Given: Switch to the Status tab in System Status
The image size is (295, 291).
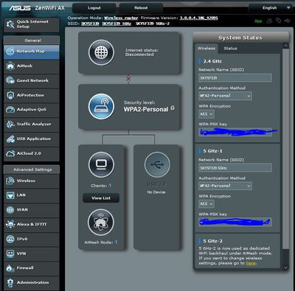Looking at the screenshot, I should [x=230, y=49].
